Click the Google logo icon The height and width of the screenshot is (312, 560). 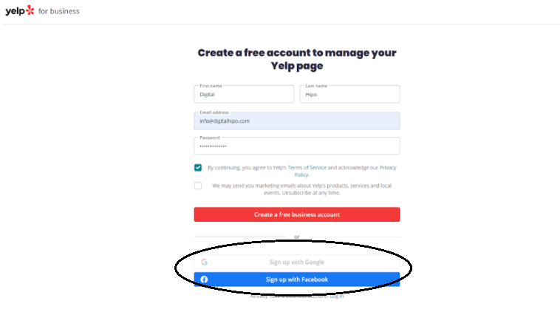point(204,262)
